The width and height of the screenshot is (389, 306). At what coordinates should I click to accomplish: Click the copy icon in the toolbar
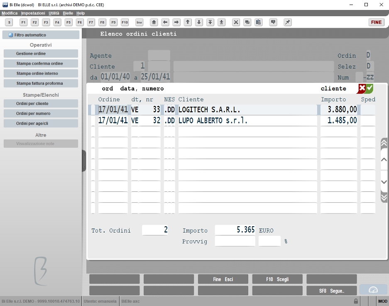(x=247, y=22)
